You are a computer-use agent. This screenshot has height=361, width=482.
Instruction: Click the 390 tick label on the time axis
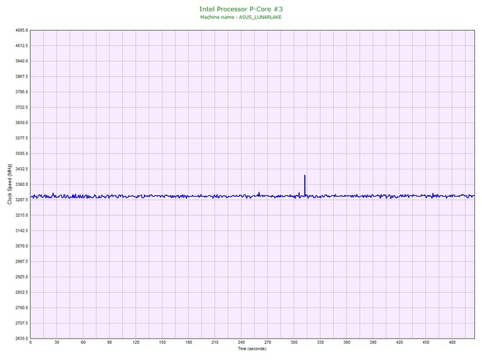[x=373, y=342]
